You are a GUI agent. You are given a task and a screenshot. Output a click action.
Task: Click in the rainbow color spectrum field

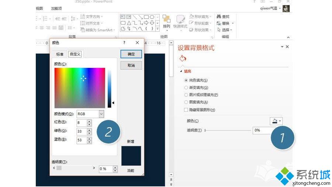click(80, 88)
